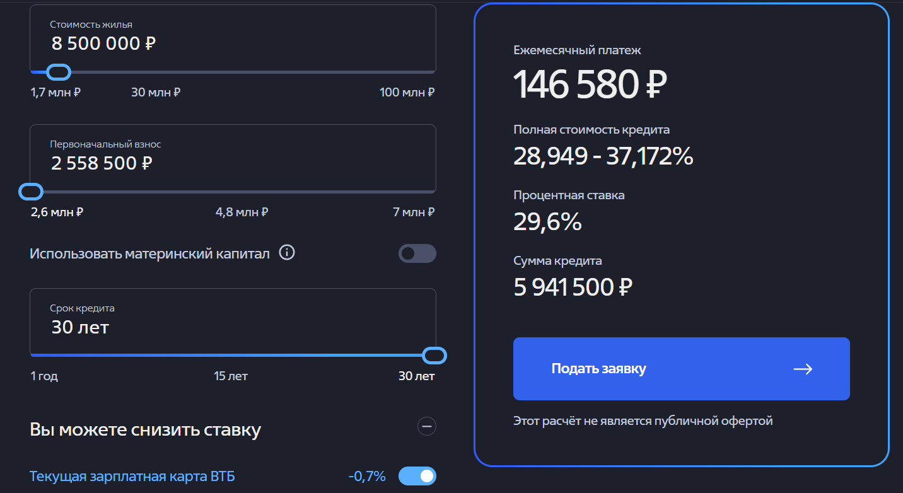The height and width of the screenshot is (493, 903).
Task: Edit the Первоначальный взнос value 2 558 500 ₽
Action: (x=102, y=163)
